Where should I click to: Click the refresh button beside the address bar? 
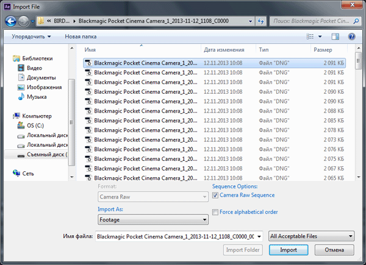[260, 21]
